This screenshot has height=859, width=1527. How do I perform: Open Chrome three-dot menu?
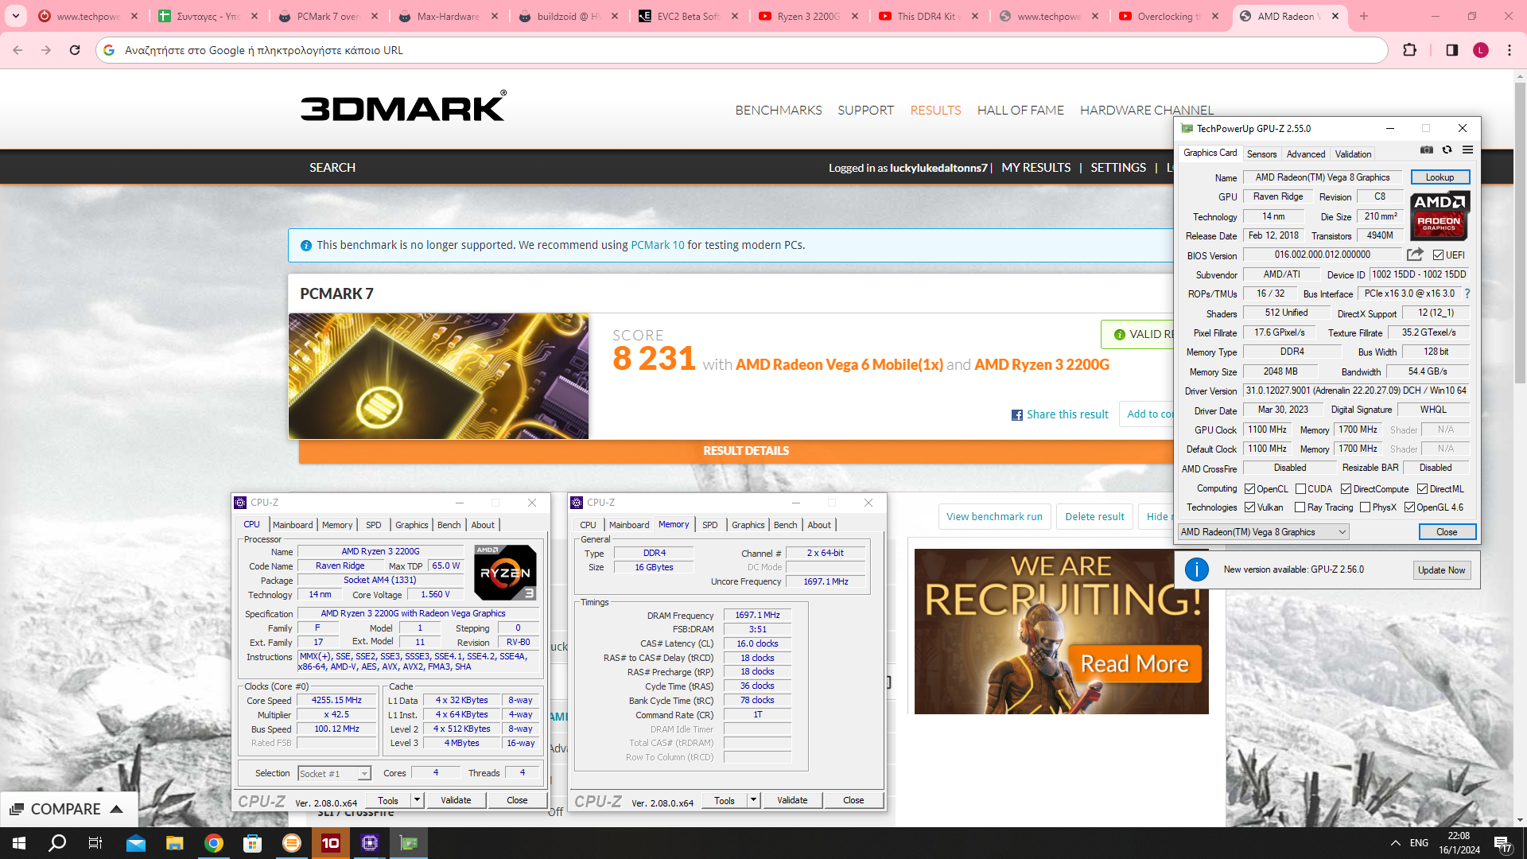[x=1510, y=50]
